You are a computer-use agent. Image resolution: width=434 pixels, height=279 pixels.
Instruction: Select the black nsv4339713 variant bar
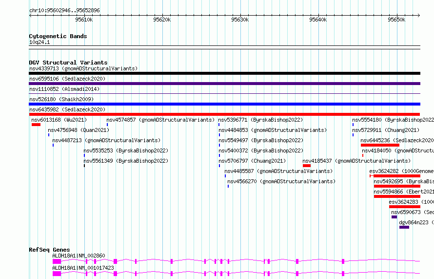point(224,73)
